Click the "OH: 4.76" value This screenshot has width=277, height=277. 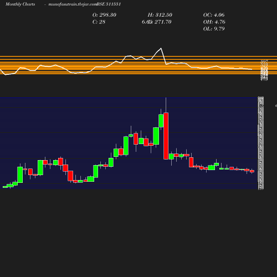pyautogui.click(x=214, y=22)
